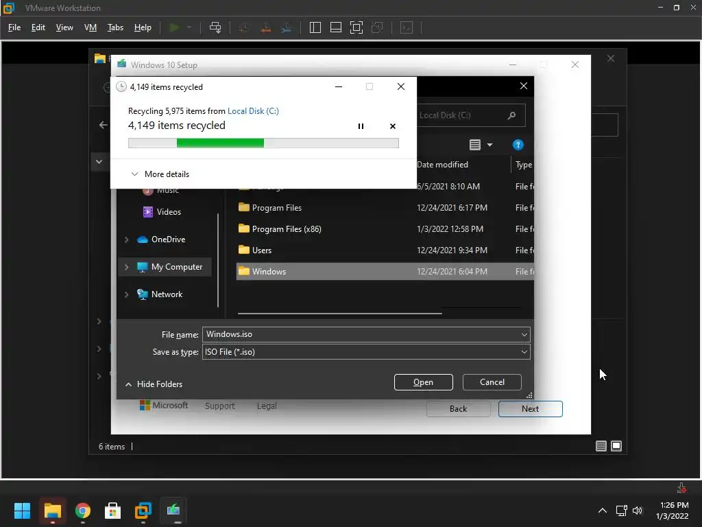Expand the OneDrive tree node
This screenshot has width=702, height=527.
pos(126,239)
